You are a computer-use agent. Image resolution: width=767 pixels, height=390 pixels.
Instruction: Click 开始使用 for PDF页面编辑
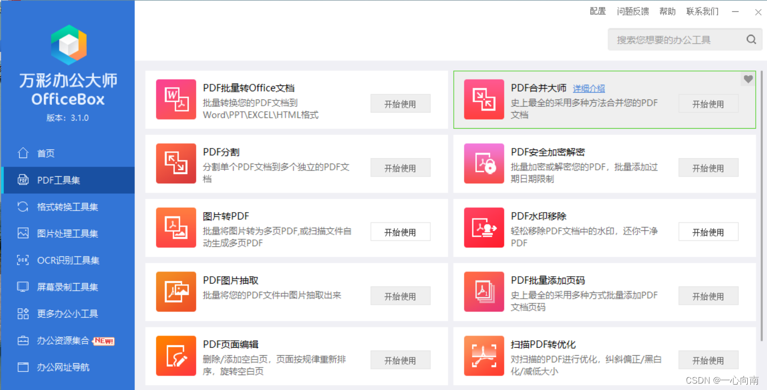tap(400, 360)
